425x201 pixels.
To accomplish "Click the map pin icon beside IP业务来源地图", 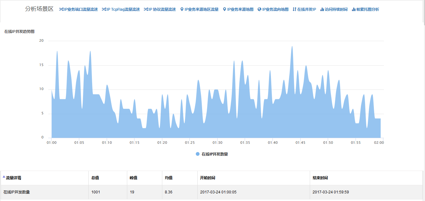I will click(224, 9).
